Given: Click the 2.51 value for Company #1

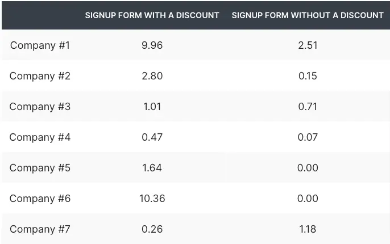Looking at the screenshot, I should click(x=308, y=45).
